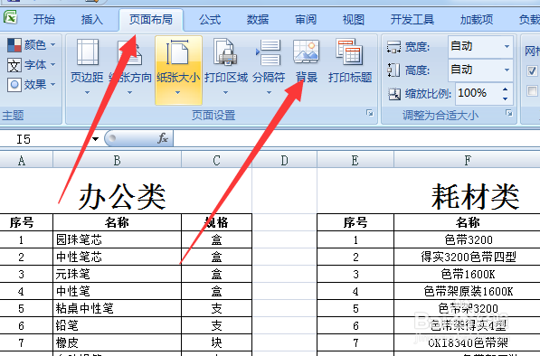Expand the arrow under Print Area (打印区域)
Screen dimensions: 540x356
(x=225, y=92)
